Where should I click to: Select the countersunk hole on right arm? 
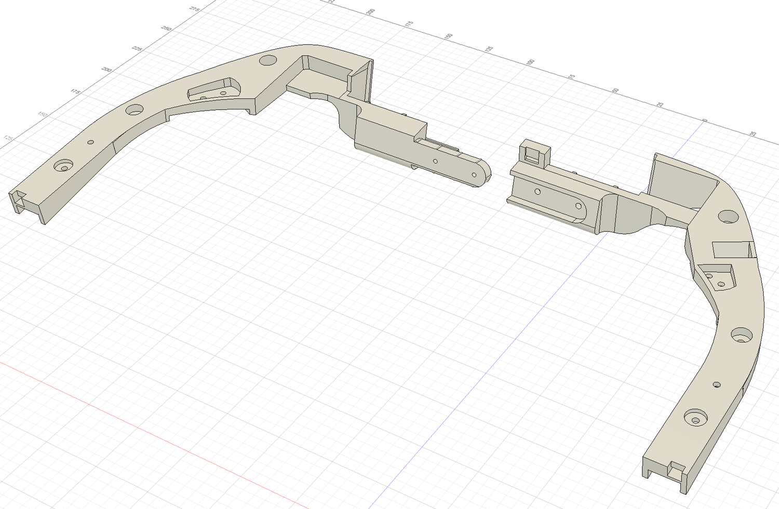click(x=695, y=417)
